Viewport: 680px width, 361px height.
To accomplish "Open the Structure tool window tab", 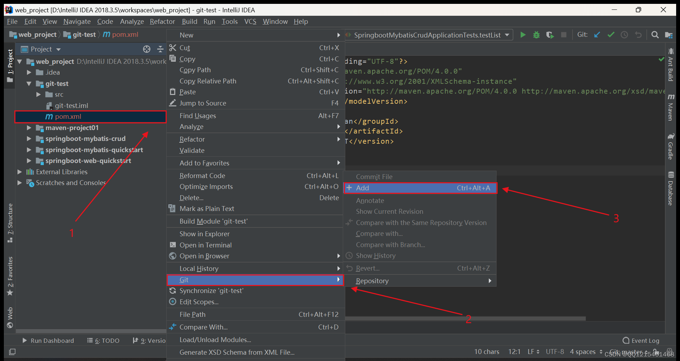I will point(10,223).
